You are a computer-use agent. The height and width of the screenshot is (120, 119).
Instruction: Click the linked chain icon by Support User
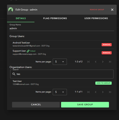click(28, 51)
